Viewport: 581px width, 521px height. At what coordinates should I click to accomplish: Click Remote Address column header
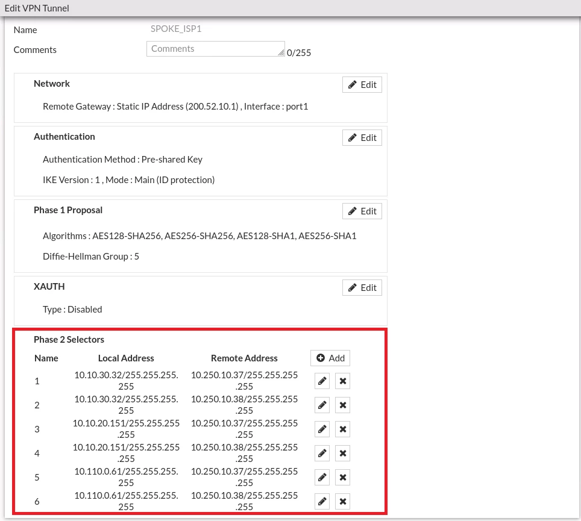[x=244, y=358]
